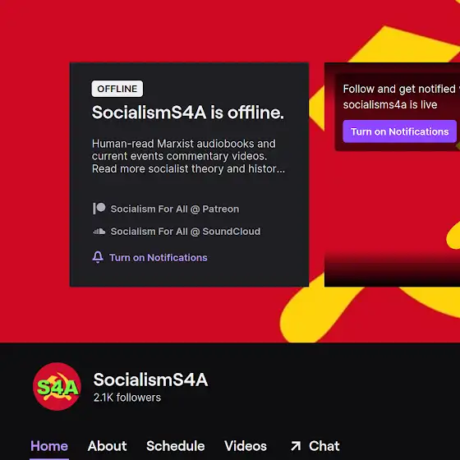Click the SocialismS4A channel name
This screenshot has width=460, height=460.
click(x=150, y=379)
